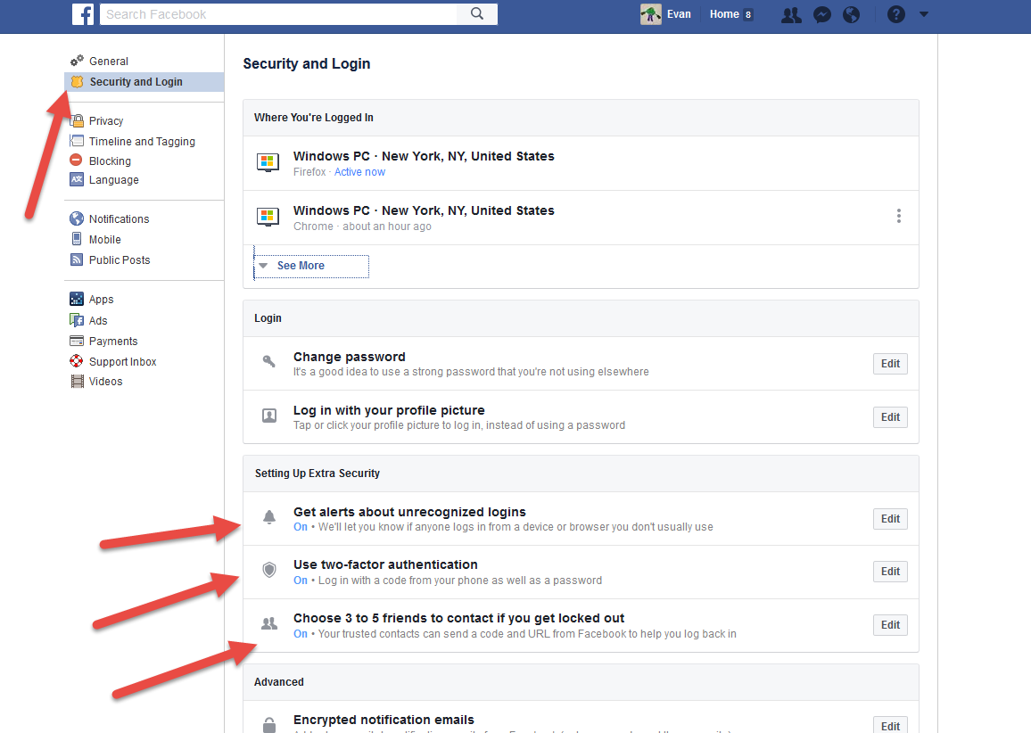Open Ads settings

click(98, 321)
